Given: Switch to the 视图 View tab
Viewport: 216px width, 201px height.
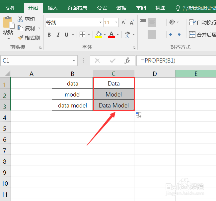Looking at the screenshot, I should (160, 8).
